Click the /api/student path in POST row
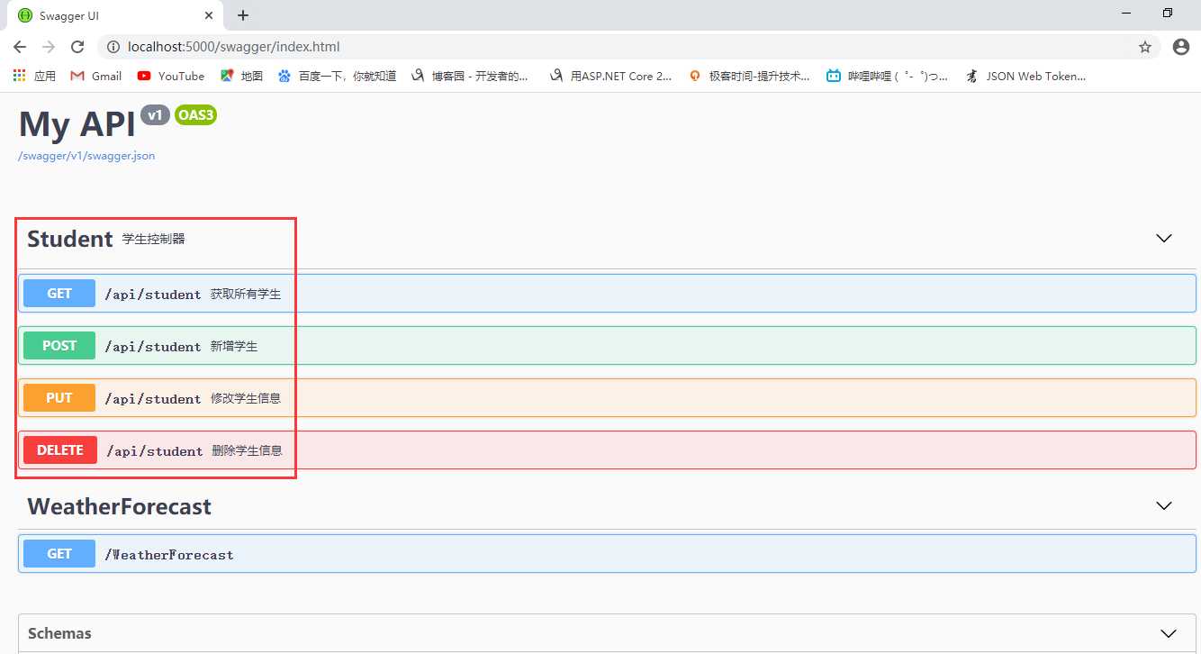 pyautogui.click(x=153, y=347)
